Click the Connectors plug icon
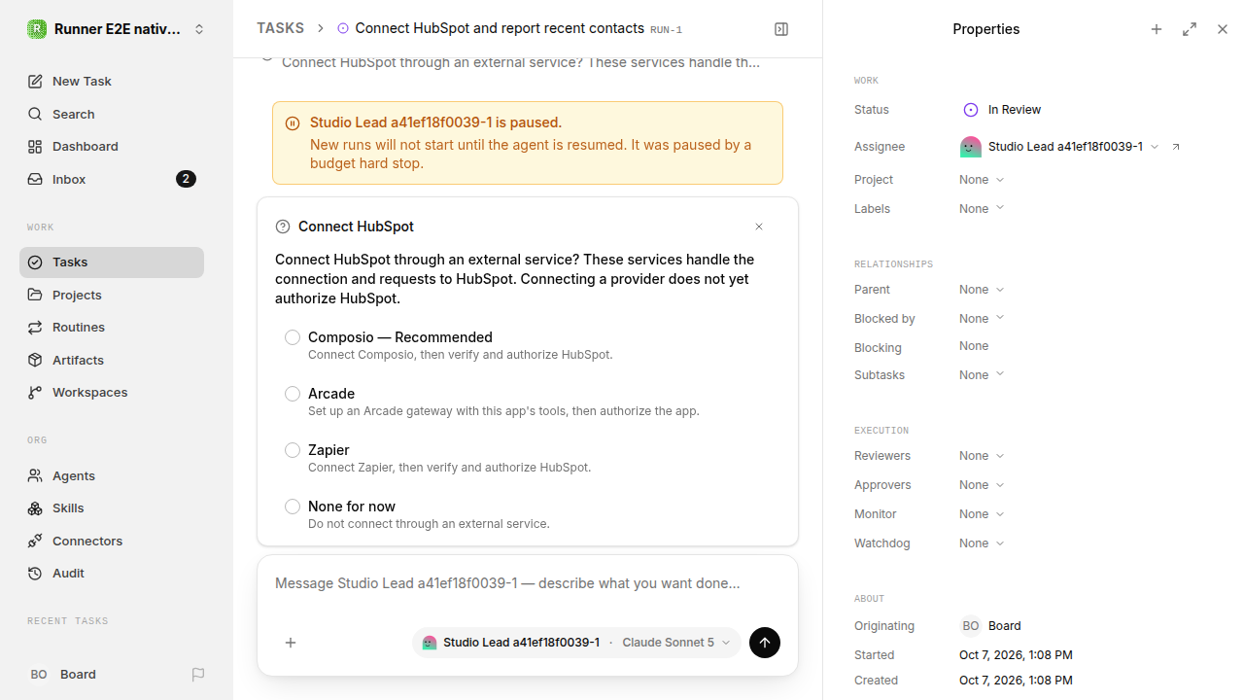Screen dimensions: 1244x700 coord(35,542)
